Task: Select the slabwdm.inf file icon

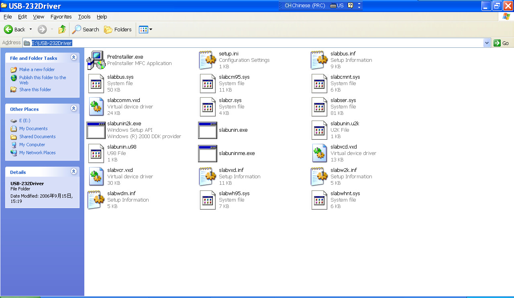Action: [x=96, y=200]
